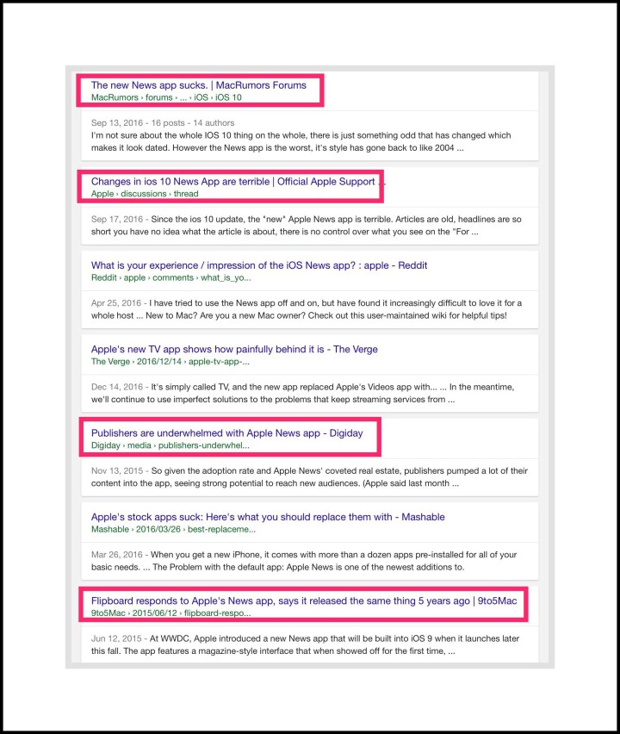
Task: Click the snippet beginning 'I'm not sure about the whole IOS 10'
Action: [x=301, y=141]
